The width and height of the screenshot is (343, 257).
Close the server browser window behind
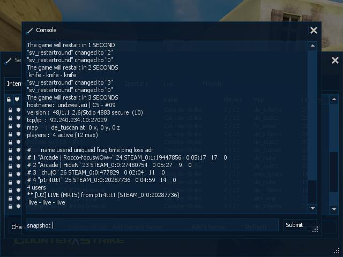point(335,61)
